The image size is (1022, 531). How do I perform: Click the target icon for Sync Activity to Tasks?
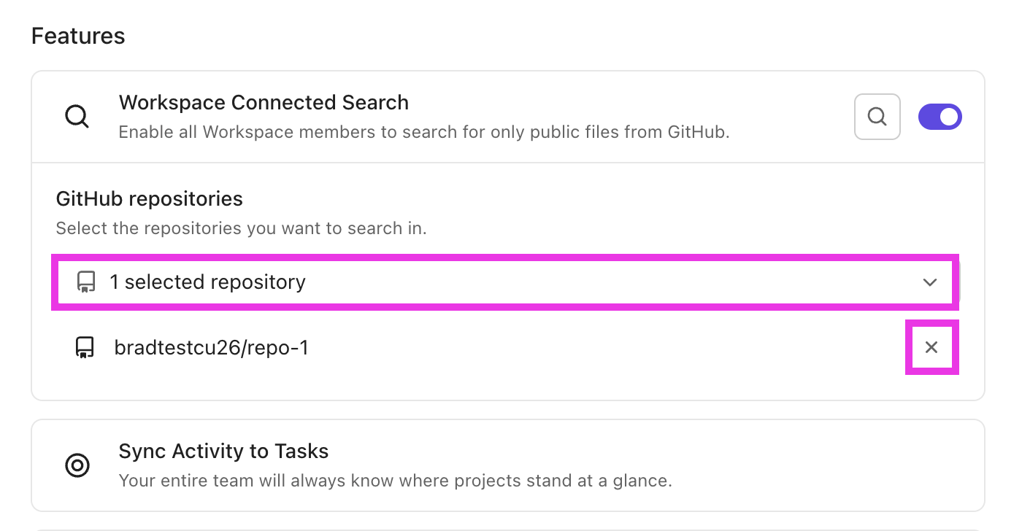click(78, 465)
